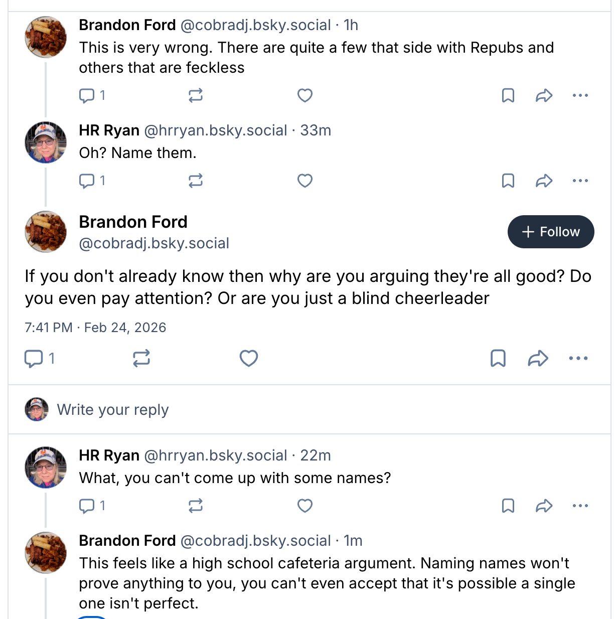Follow Brandon Ford

pyautogui.click(x=551, y=232)
